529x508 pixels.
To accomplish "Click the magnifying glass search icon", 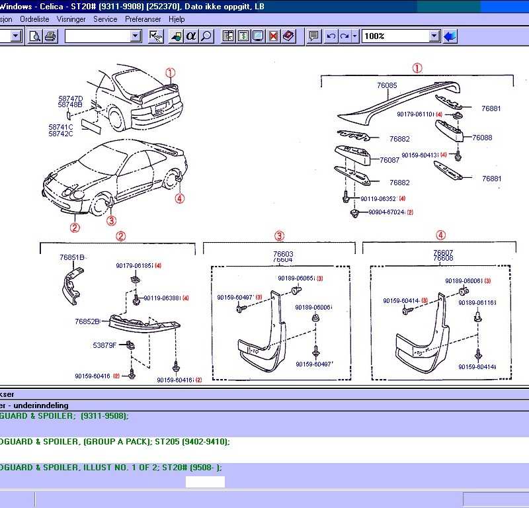I will point(206,36).
